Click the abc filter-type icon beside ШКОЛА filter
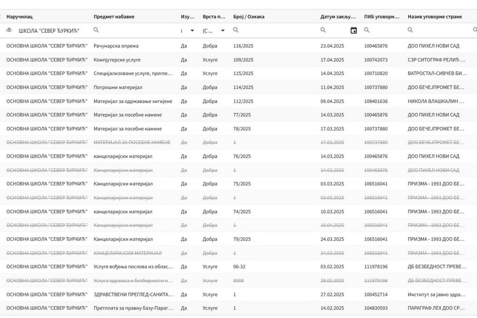The height and width of the screenshot is (318, 477). point(9,30)
